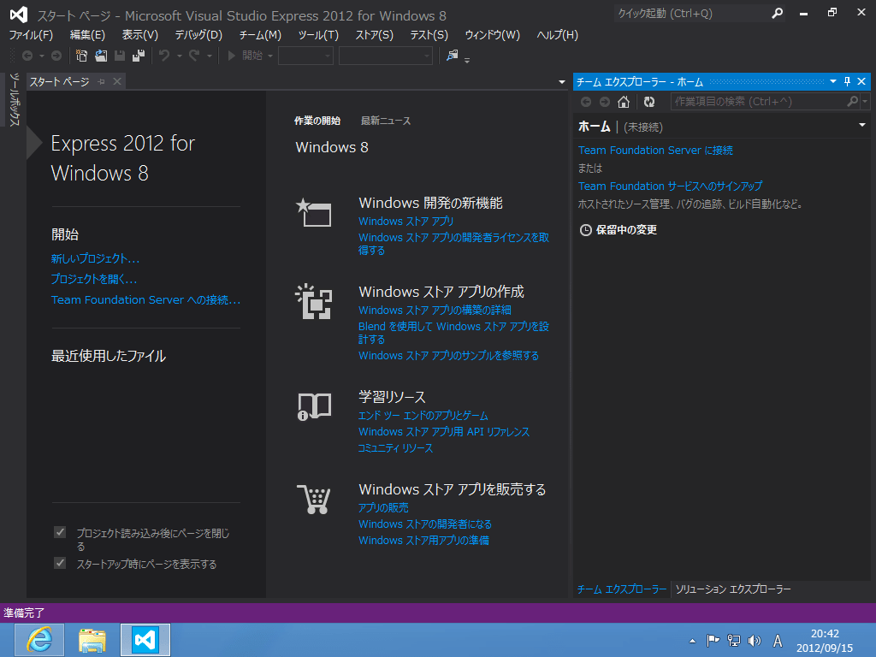Click in 作業項目の検索 search field
The width and height of the screenshot is (876, 657).
coord(760,102)
